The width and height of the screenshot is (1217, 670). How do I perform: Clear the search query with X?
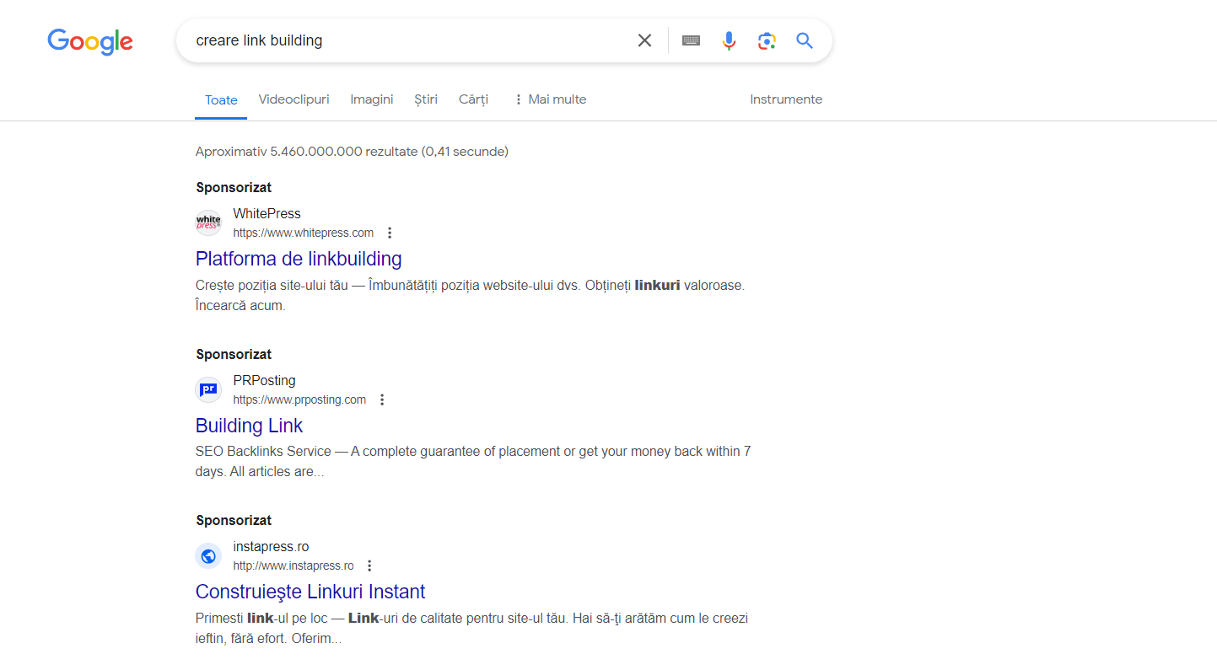pyautogui.click(x=644, y=40)
